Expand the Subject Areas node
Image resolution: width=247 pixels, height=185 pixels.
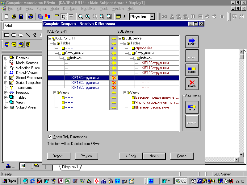click(6, 107)
